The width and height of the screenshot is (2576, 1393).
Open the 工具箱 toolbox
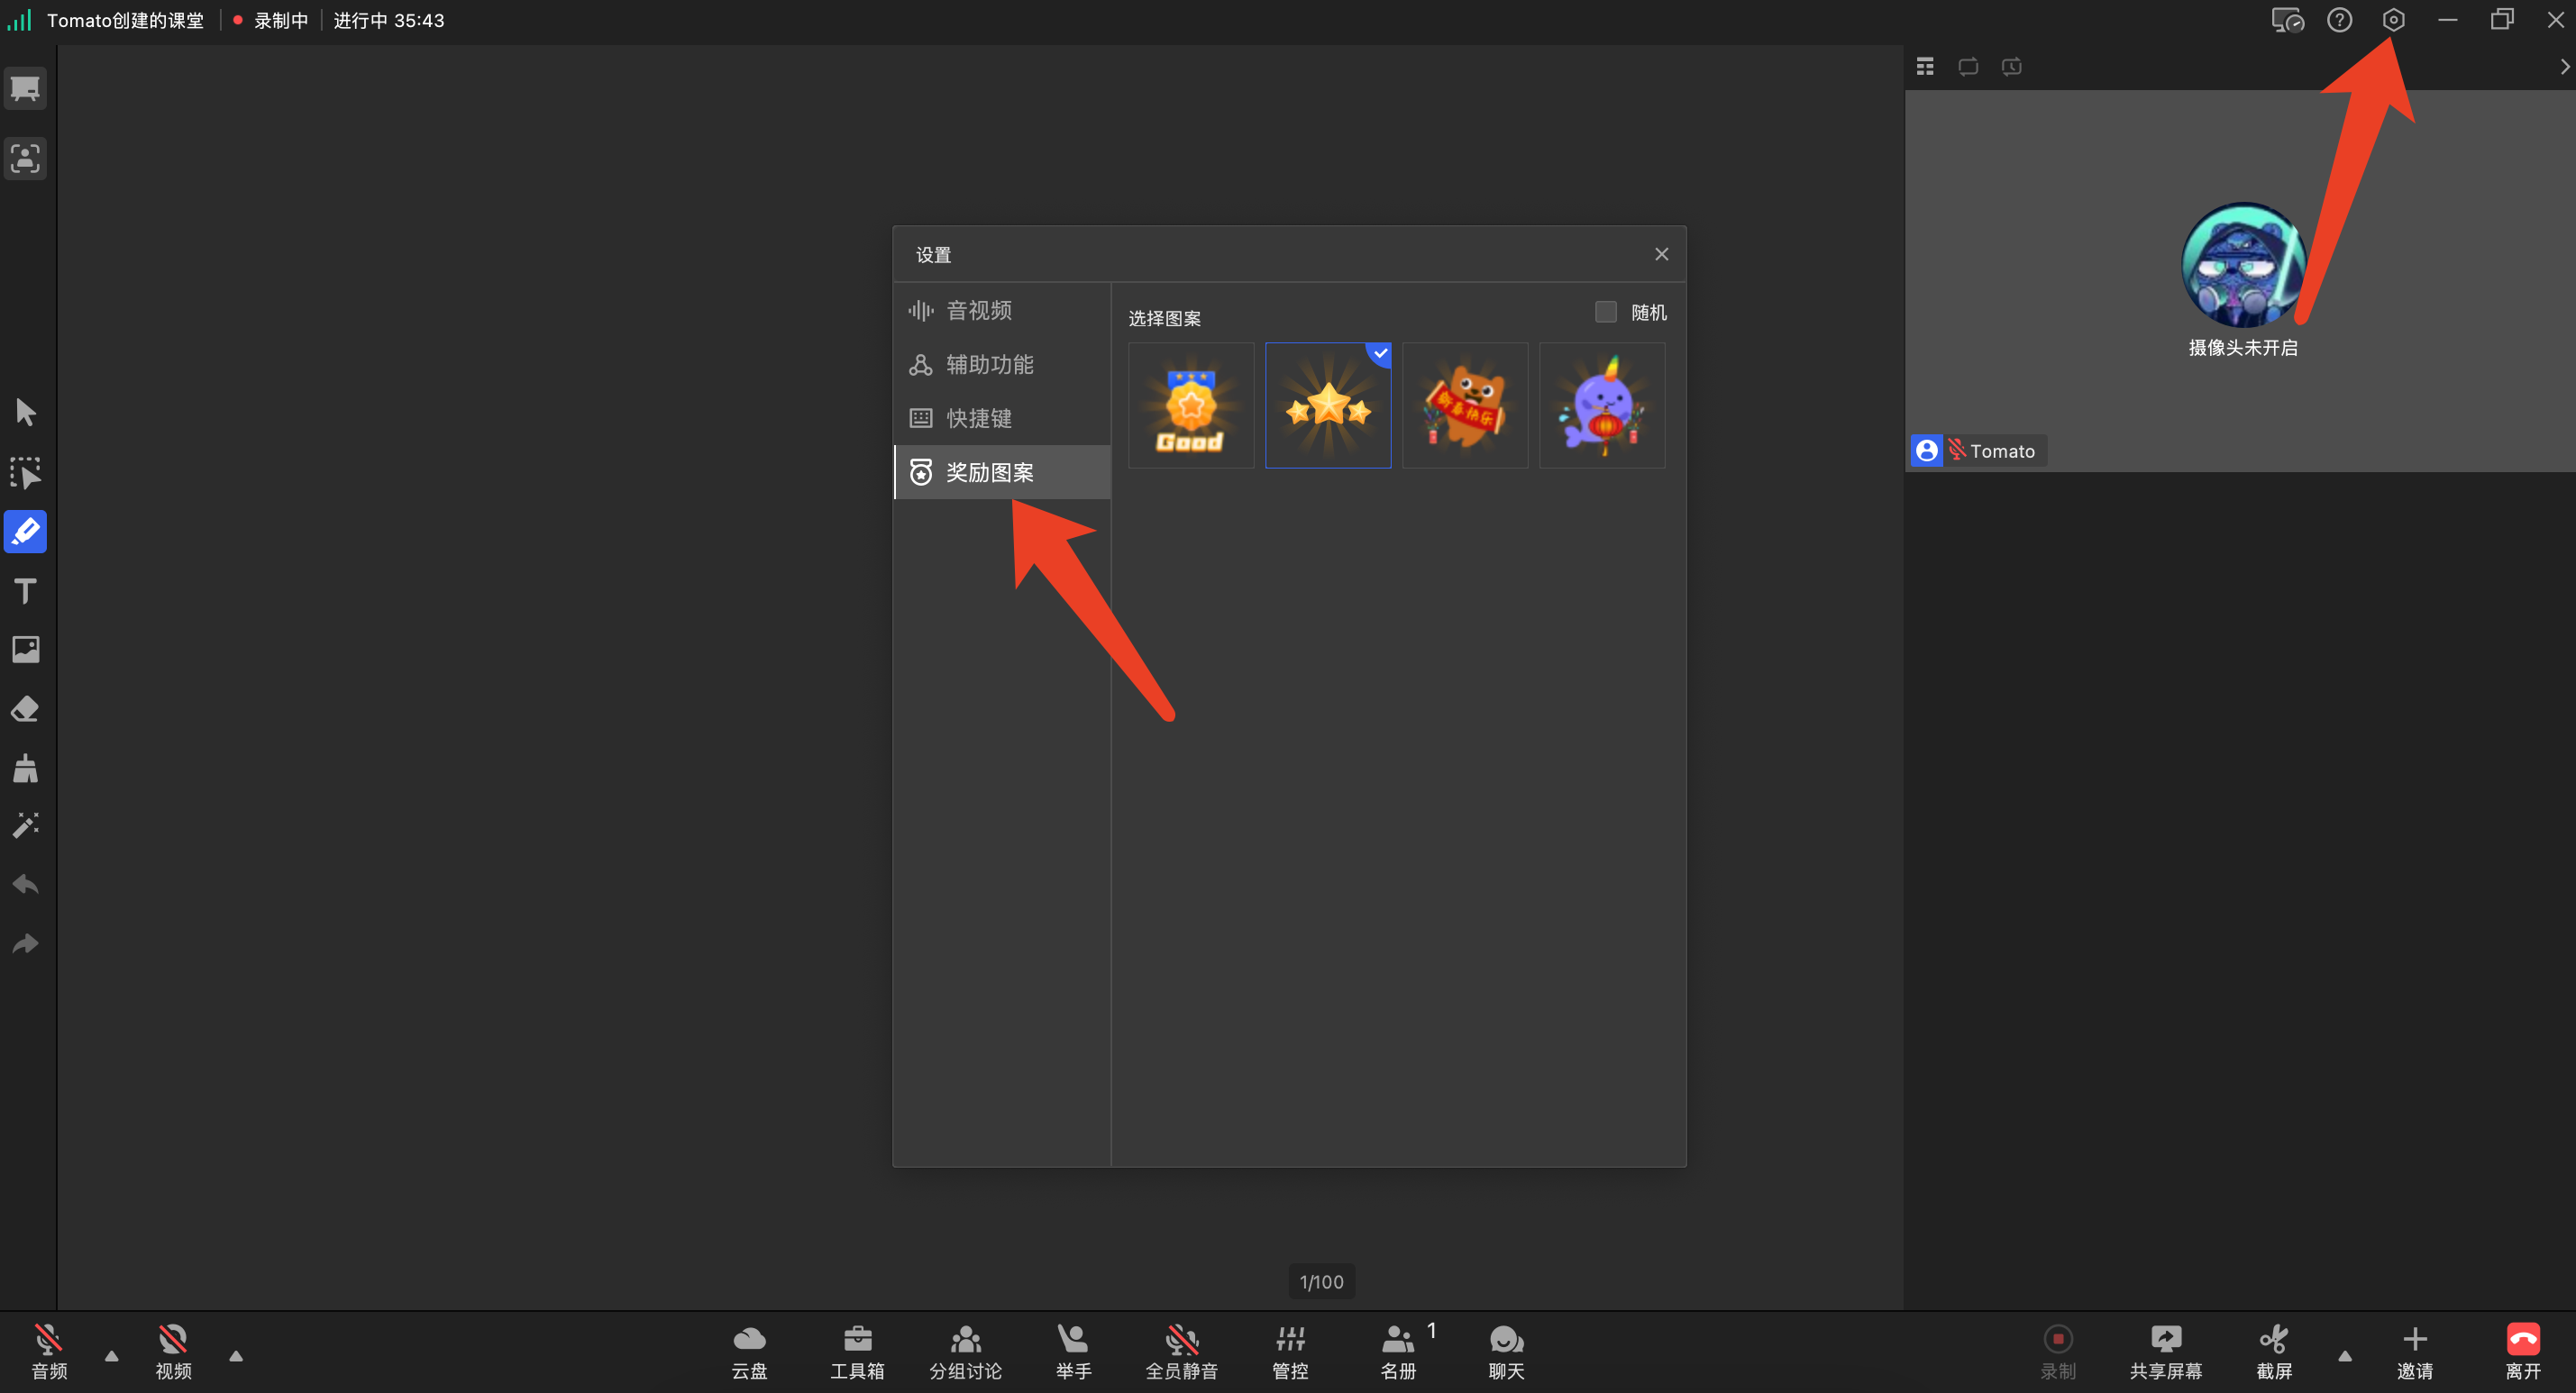coord(857,1351)
